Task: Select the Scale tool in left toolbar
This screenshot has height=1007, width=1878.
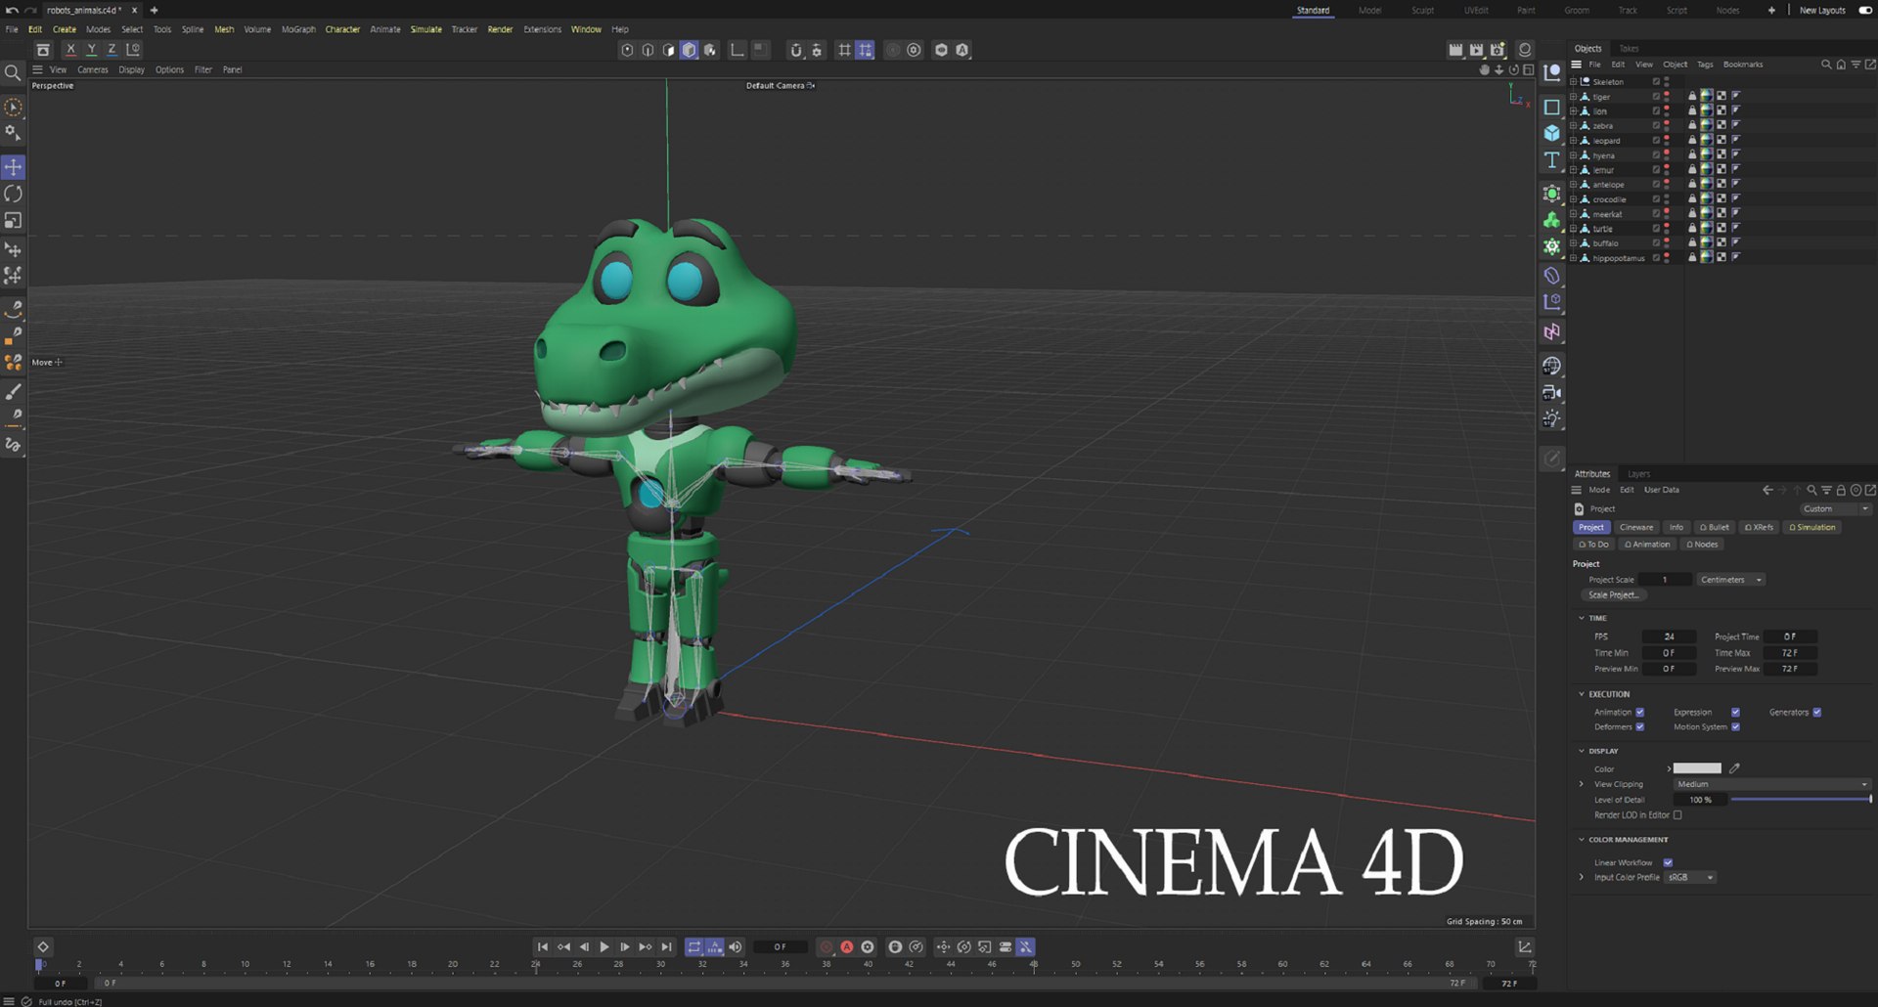Action: pyautogui.click(x=14, y=221)
